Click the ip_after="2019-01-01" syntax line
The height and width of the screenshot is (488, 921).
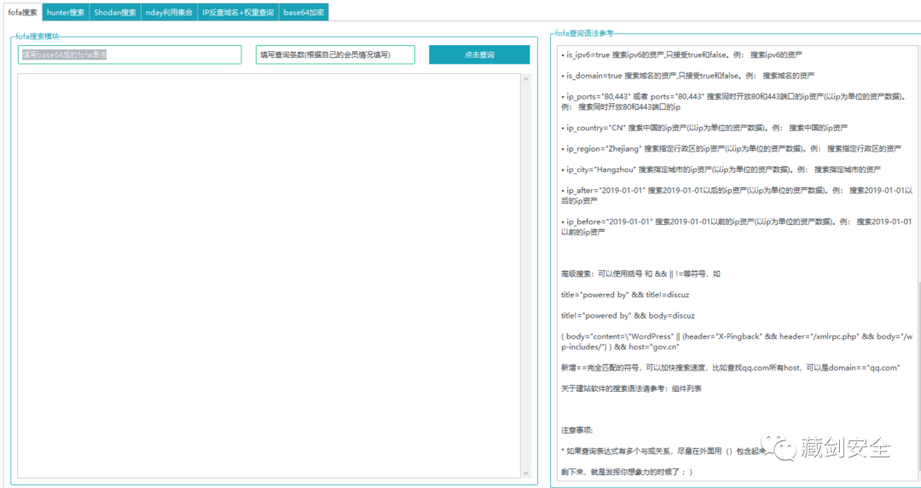[737, 195]
